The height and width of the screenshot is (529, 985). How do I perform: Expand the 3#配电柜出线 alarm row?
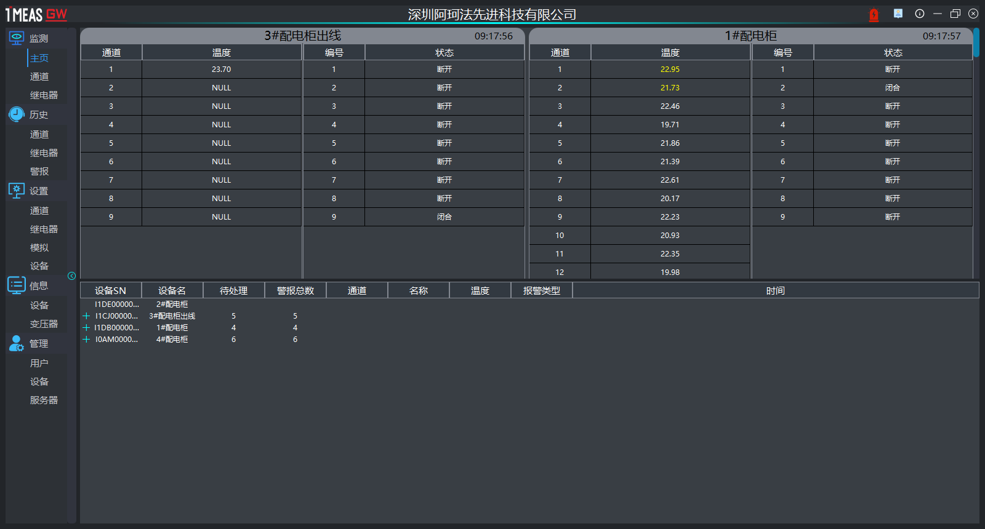86,316
